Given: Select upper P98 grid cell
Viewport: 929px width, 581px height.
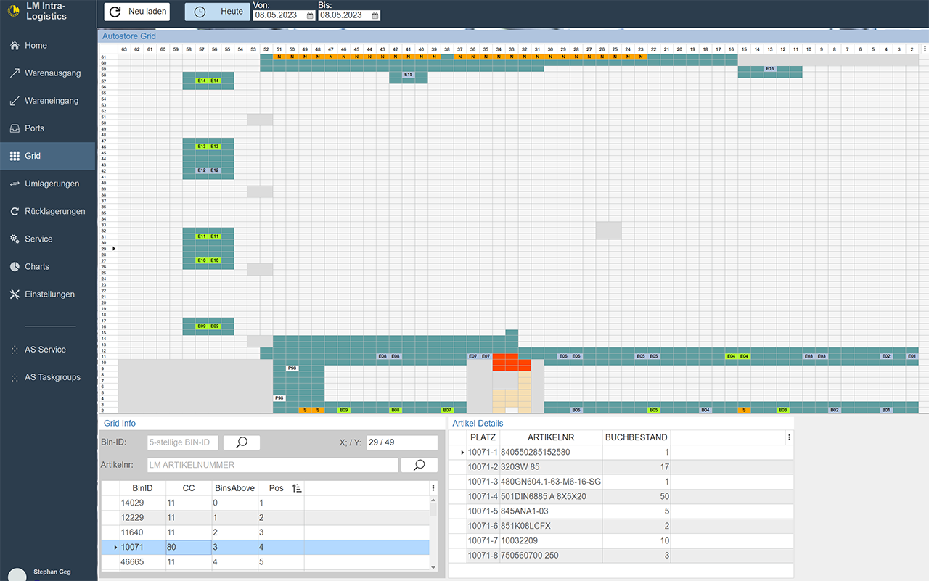Looking at the screenshot, I should pos(292,368).
